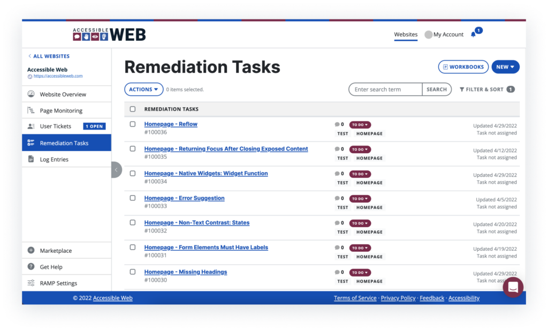
Task: Check the select-all Remediation Tasks checkbox
Action: point(133,109)
